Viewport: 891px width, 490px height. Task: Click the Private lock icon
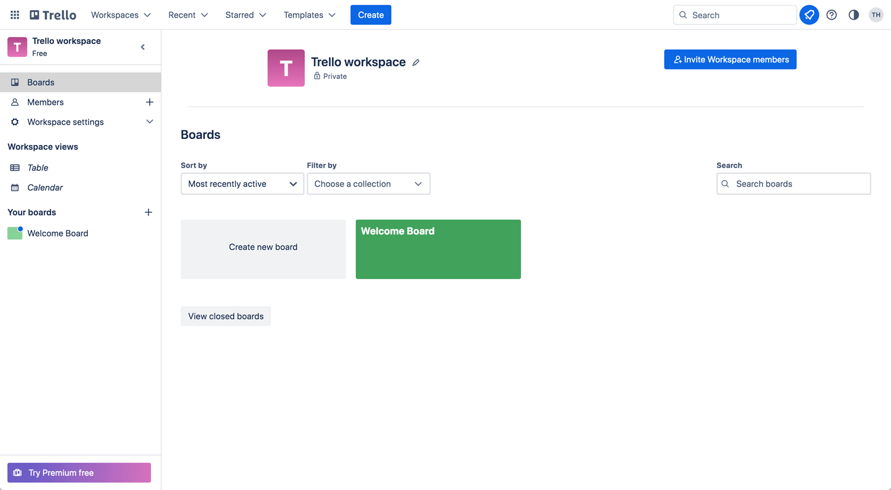pyautogui.click(x=317, y=76)
